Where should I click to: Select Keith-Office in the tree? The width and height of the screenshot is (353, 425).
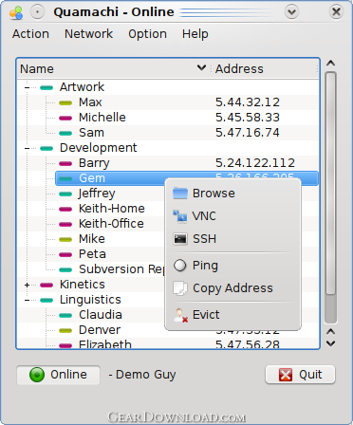click(111, 224)
